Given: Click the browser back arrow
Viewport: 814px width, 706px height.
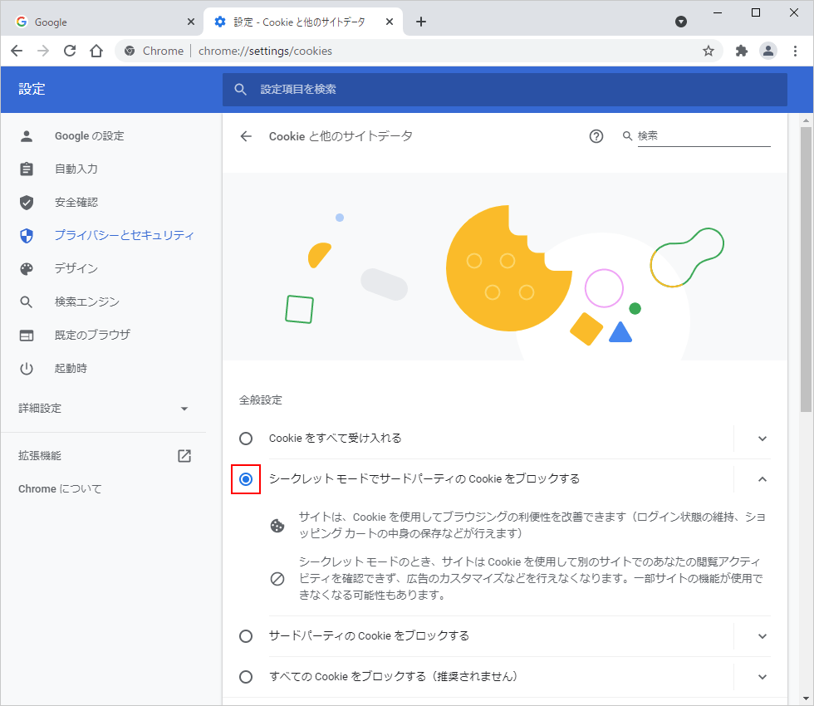Looking at the screenshot, I should point(17,51).
